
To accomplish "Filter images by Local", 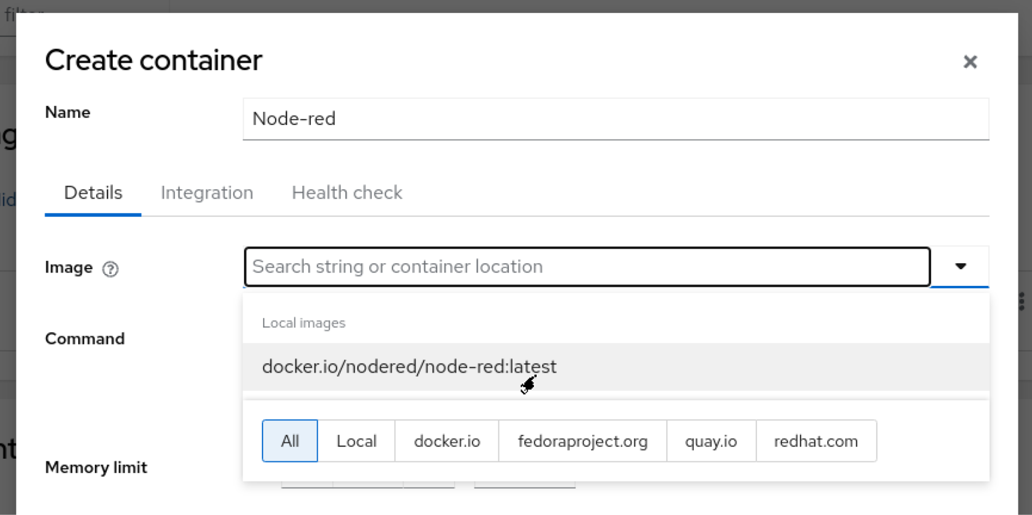I will pos(356,441).
